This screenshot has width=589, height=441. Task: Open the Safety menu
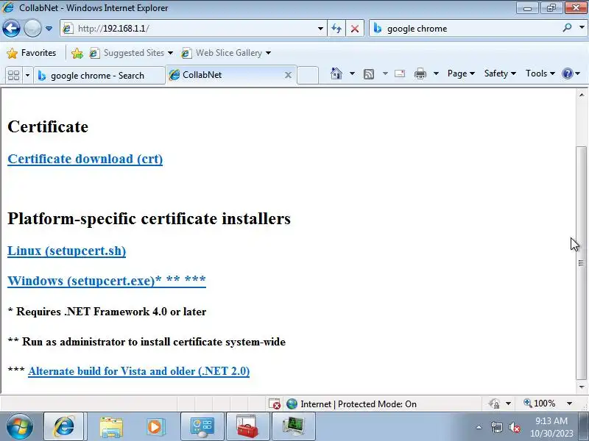click(500, 73)
